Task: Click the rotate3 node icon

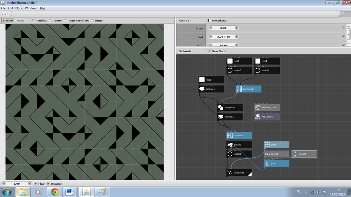Action: click(x=230, y=70)
